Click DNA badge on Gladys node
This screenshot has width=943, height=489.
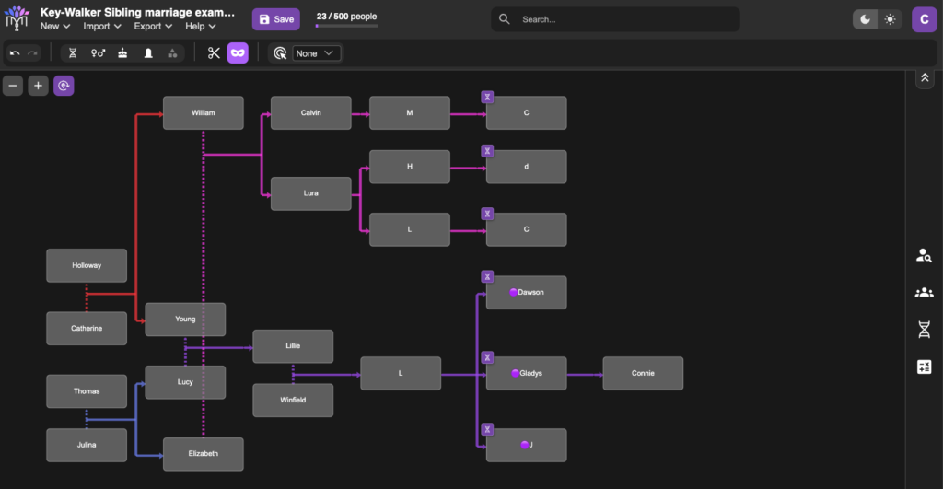pos(487,357)
